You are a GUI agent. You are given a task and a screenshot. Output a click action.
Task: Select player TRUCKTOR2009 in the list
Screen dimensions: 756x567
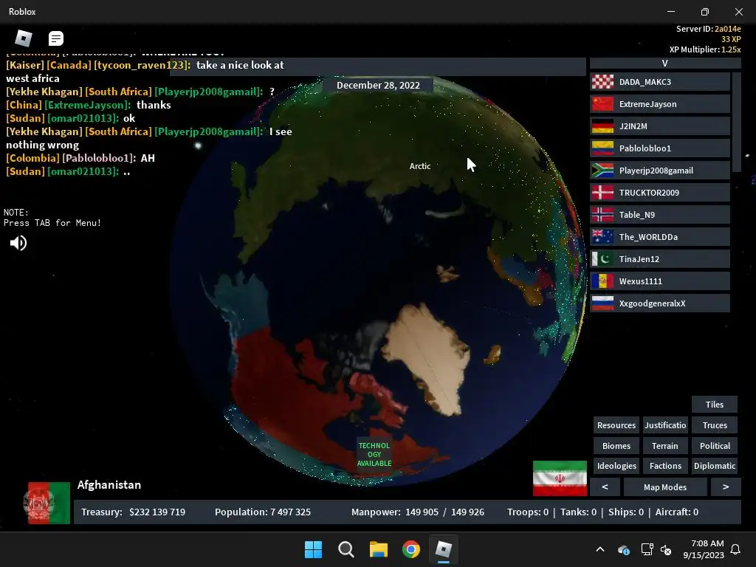(x=659, y=193)
